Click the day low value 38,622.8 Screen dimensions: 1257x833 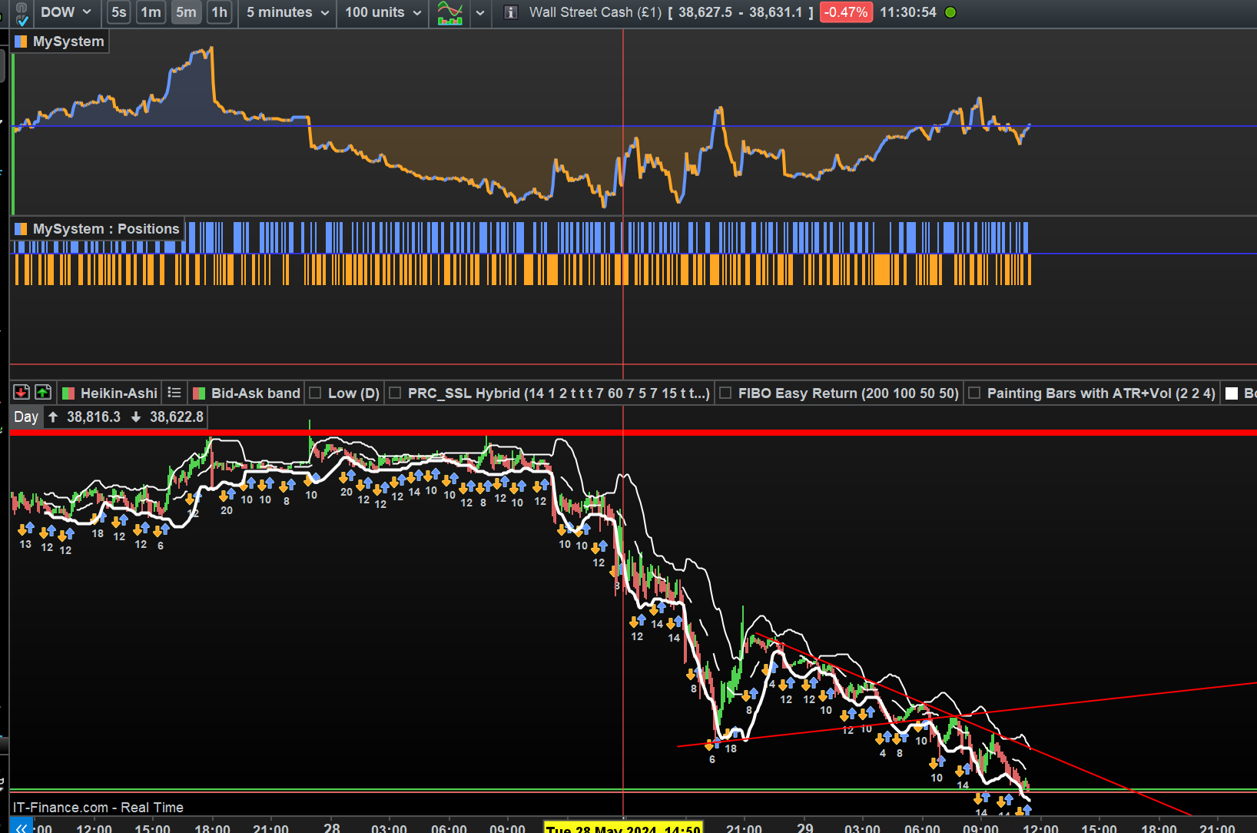pyautogui.click(x=177, y=417)
